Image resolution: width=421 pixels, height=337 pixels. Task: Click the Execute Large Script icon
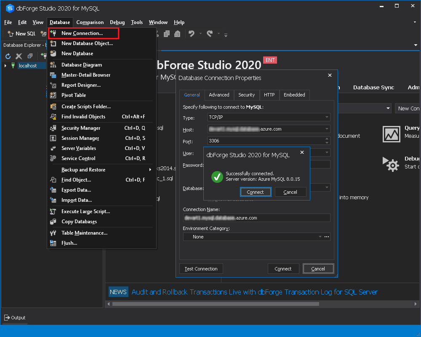pos(53,211)
